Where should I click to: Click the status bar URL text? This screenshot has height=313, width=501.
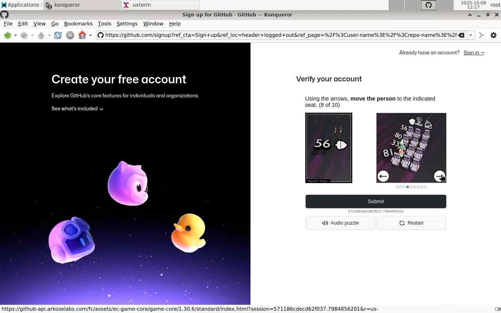190,309
